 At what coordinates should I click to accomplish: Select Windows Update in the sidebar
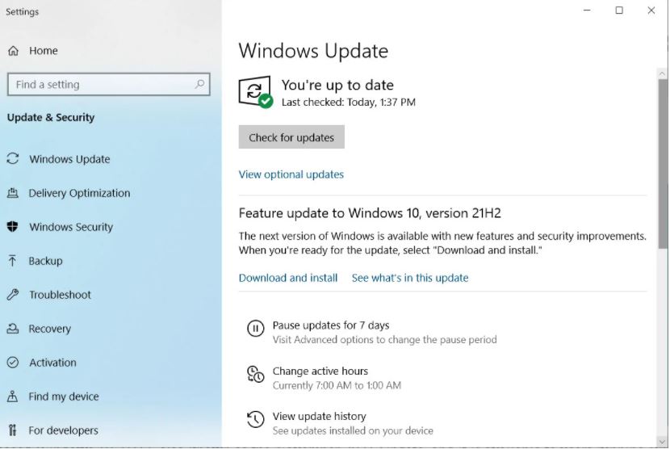pos(69,159)
